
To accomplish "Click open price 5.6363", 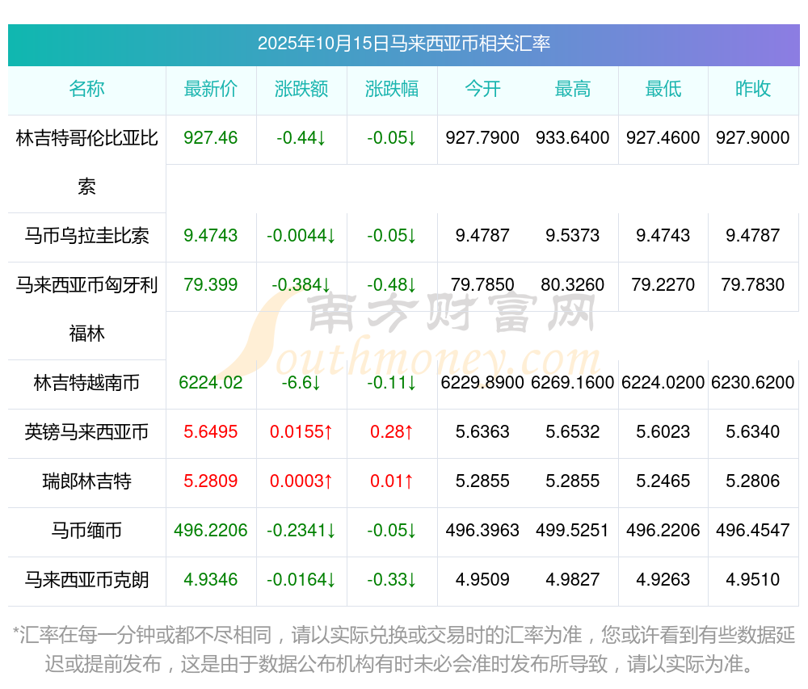I will 482,431.
